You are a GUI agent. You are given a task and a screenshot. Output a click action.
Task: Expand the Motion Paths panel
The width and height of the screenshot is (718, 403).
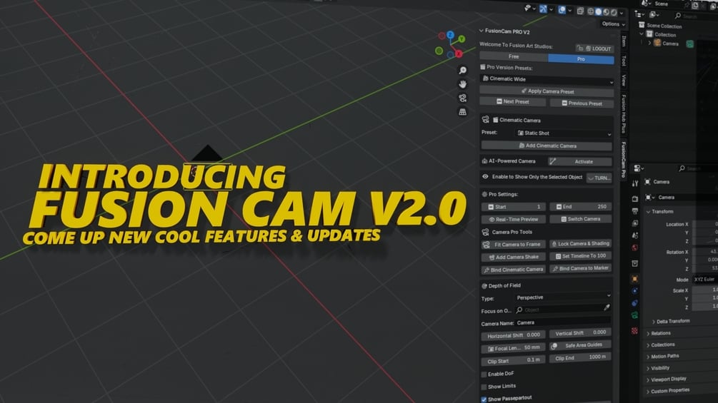click(x=648, y=357)
